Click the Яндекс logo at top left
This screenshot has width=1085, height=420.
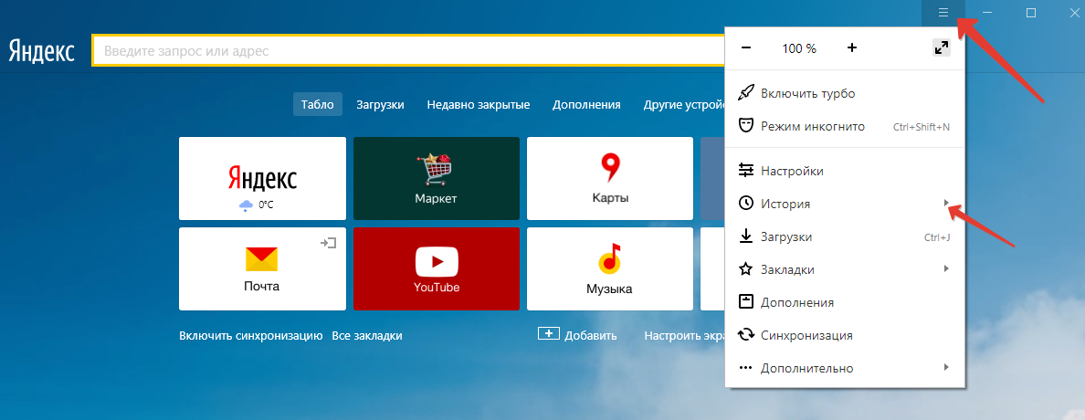[x=41, y=50]
